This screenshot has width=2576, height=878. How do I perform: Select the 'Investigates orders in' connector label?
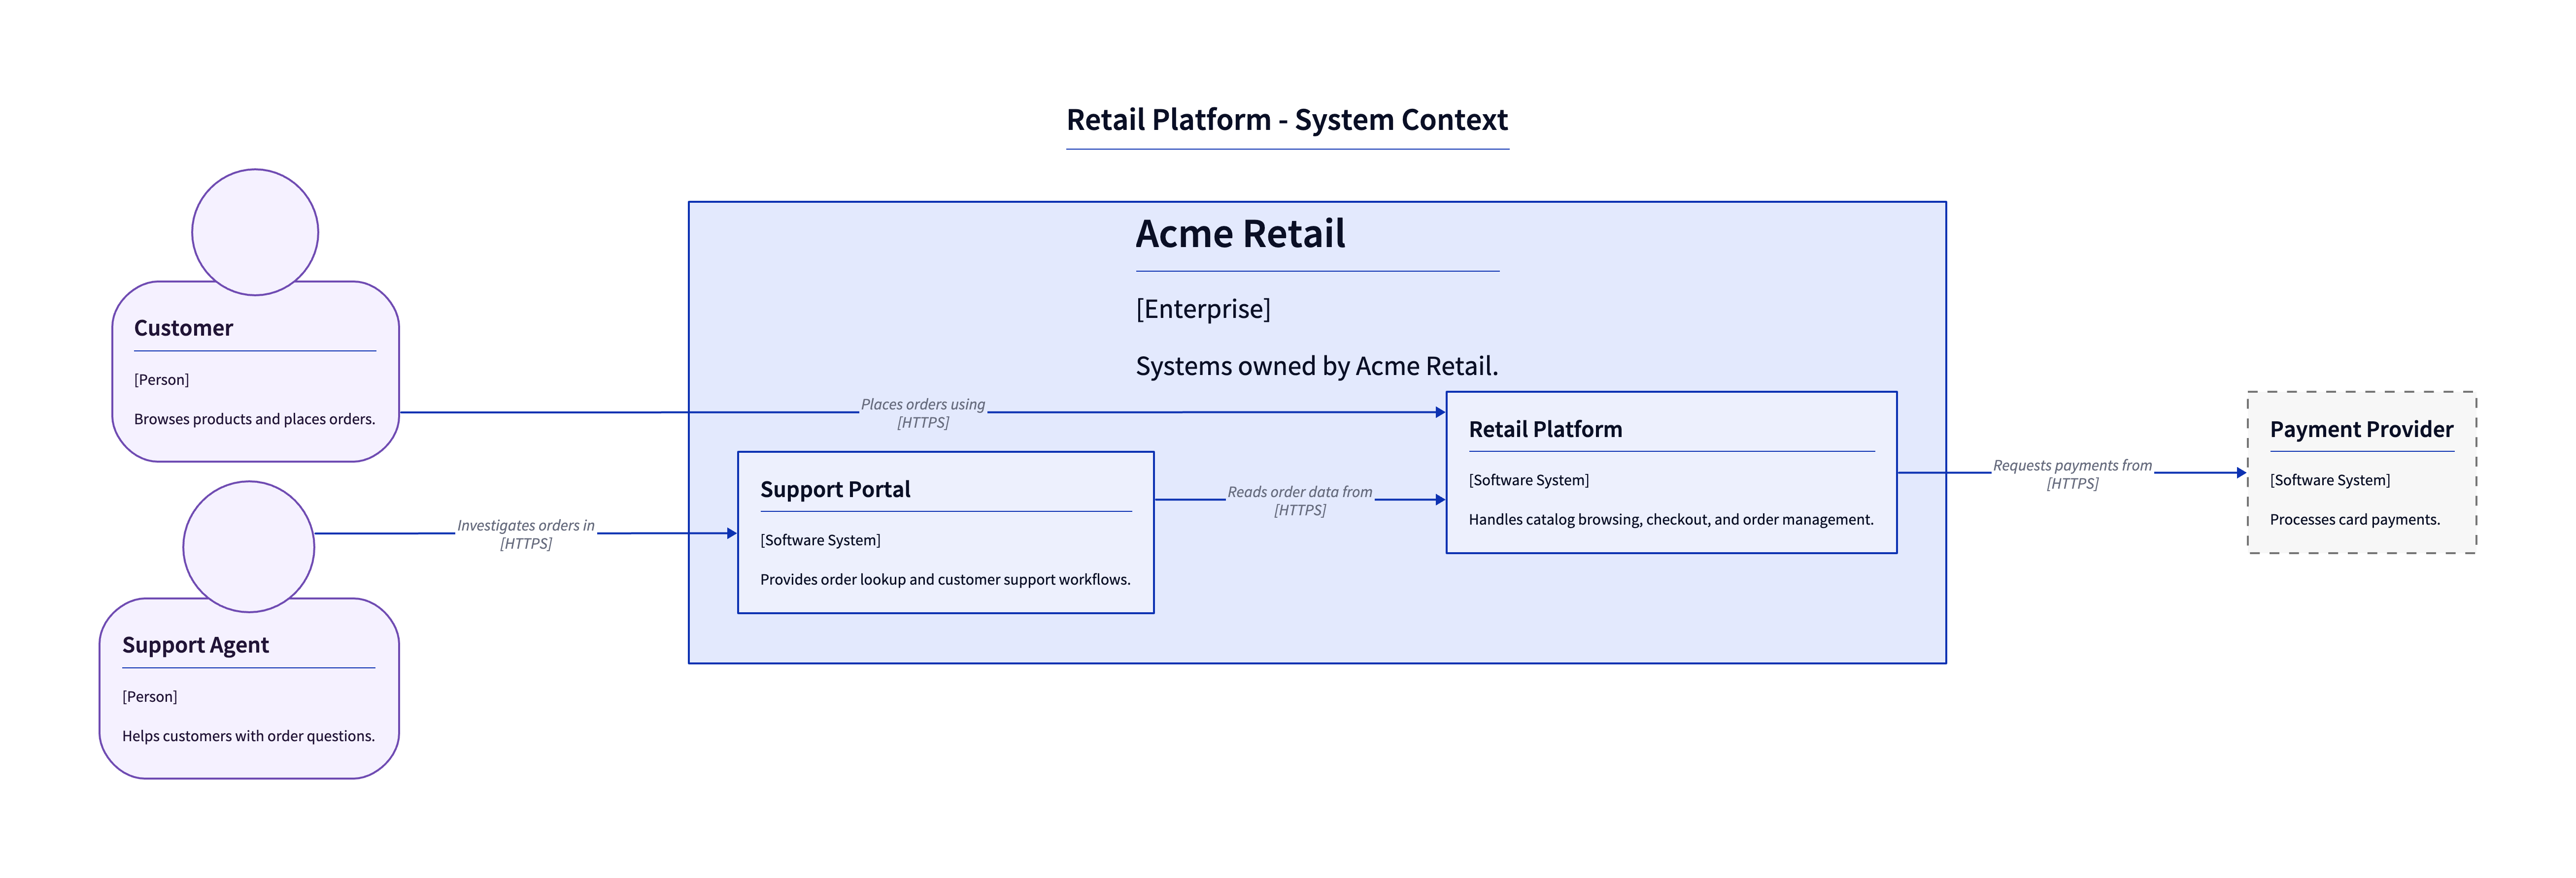click(526, 526)
